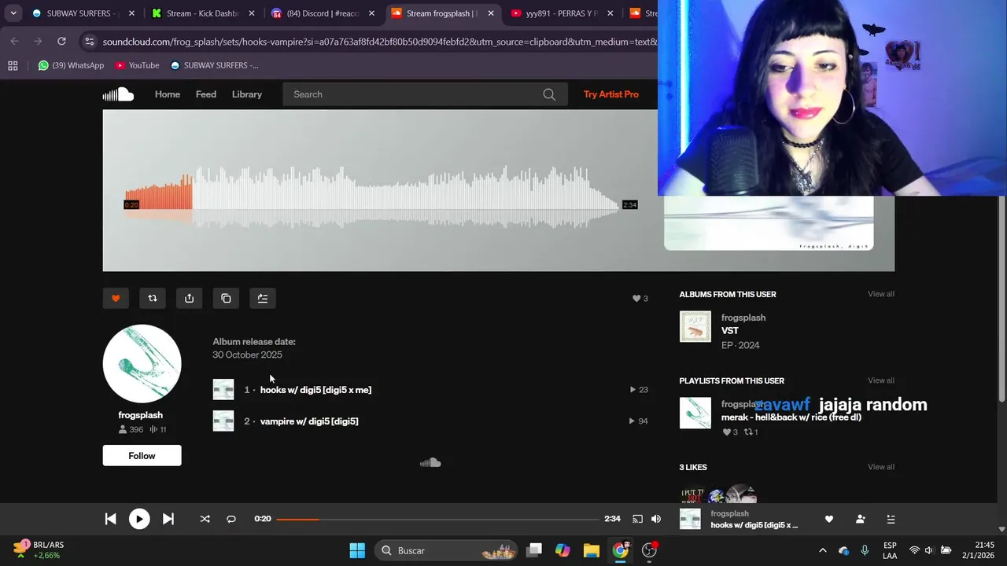1007x566 pixels.
Task: Toggle repeat in player bar
Action: [231, 519]
